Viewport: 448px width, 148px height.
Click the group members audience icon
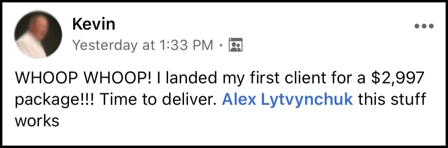pyautogui.click(x=236, y=45)
